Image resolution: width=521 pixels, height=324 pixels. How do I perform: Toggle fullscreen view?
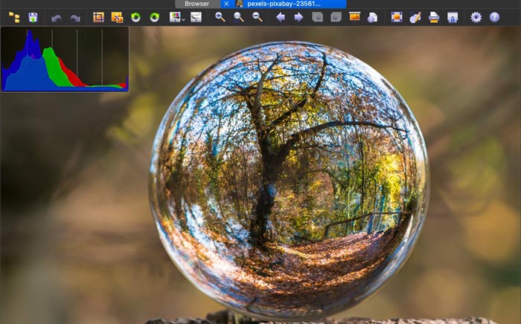click(397, 17)
